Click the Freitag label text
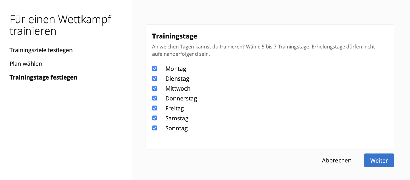 click(x=175, y=109)
